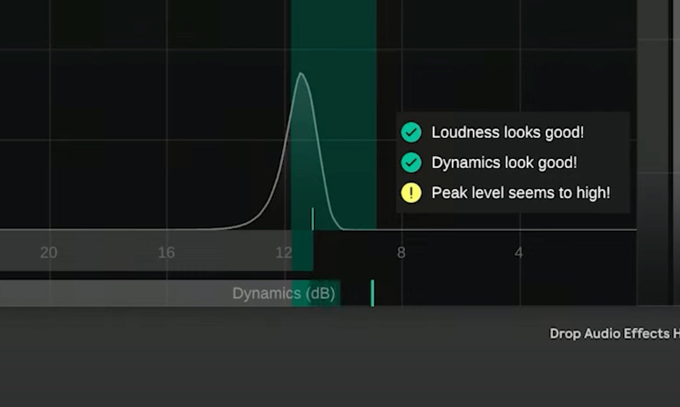The height and width of the screenshot is (407, 680).
Task: Click the 4 value on the dB axis
Action: click(519, 253)
